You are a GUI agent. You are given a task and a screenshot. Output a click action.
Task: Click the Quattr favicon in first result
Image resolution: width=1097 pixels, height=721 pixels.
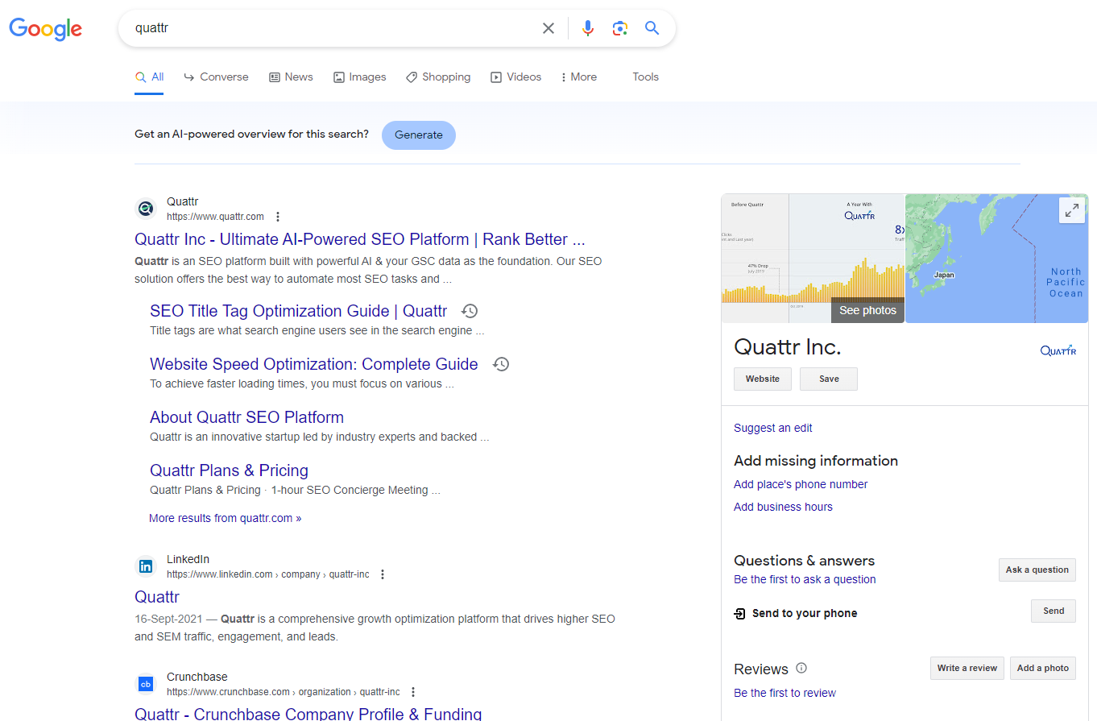point(145,209)
